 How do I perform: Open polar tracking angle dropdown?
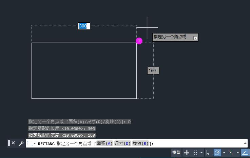(x=224, y=153)
